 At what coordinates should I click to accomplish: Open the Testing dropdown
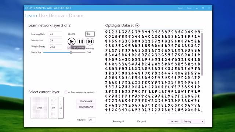coord(194,121)
